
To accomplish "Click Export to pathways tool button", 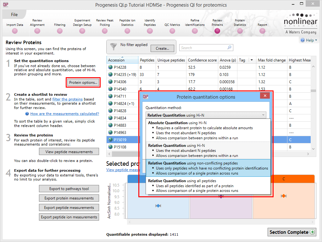I will [69, 189].
